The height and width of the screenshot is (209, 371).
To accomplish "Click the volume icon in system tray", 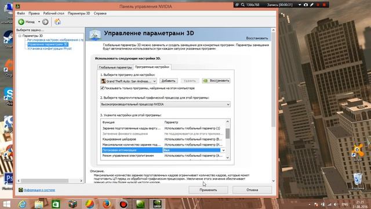I will pos(336,204).
